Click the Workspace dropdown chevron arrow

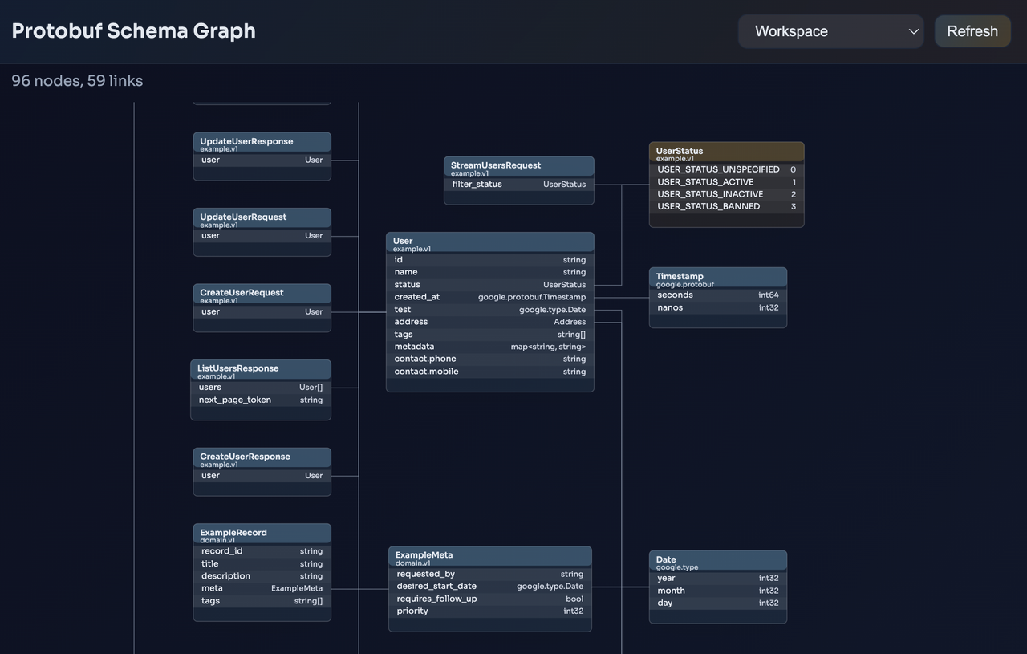pos(913,30)
